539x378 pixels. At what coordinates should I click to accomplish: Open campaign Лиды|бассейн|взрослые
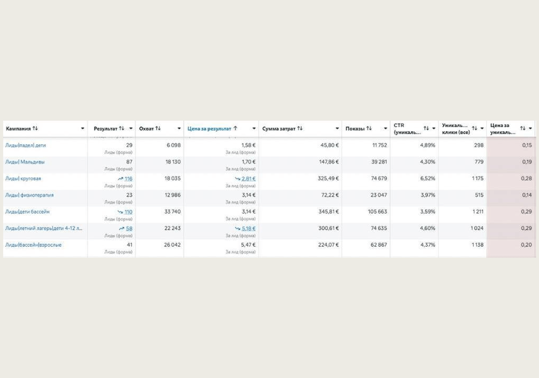tap(33, 245)
